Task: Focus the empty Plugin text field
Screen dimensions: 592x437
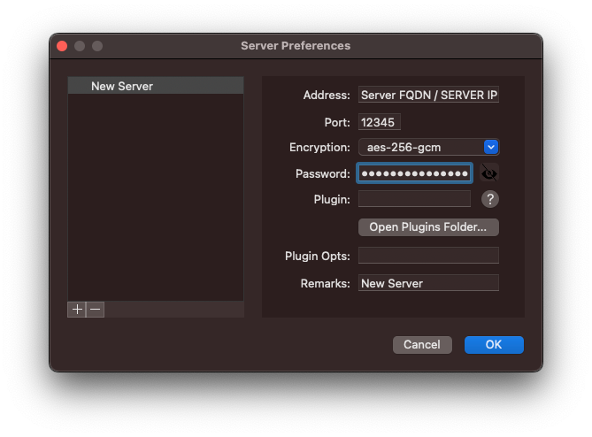Action: point(414,199)
